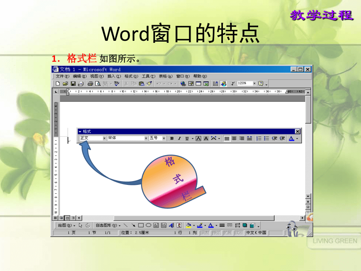
Task: Click the Insert Clip Art icon
Action: pyautogui.click(x=179, y=225)
